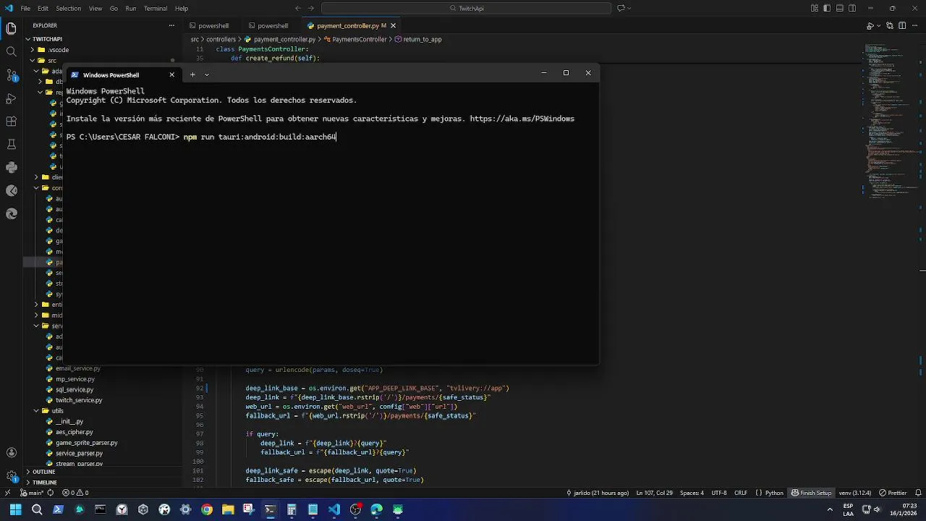The height and width of the screenshot is (521, 926).
Task: Open twitch_service.py in the explorer
Action: click(x=79, y=400)
